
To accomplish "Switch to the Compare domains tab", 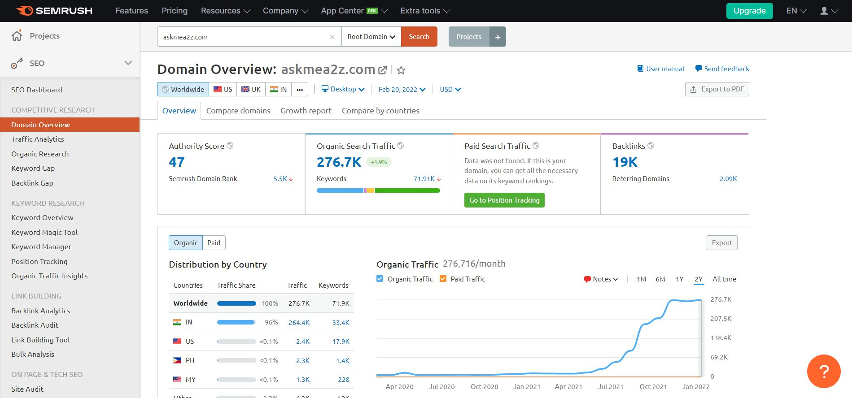I will [x=238, y=111].
